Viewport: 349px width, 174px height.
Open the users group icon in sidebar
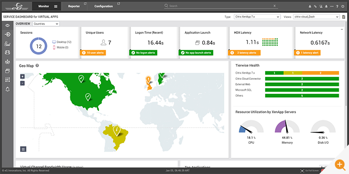pos(7,52)
